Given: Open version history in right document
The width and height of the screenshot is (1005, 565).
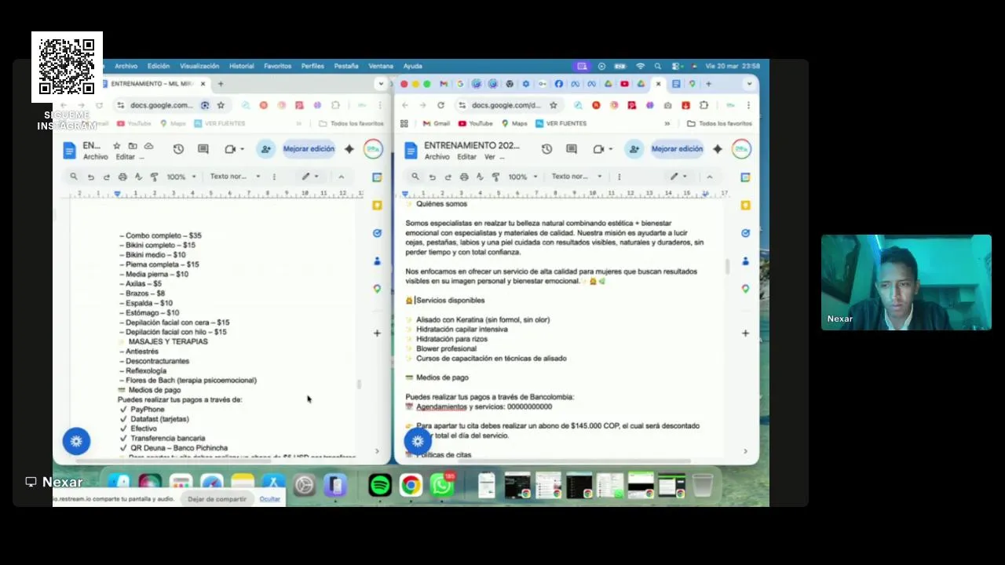Looking at the screenshot, I should click(546, 149).
